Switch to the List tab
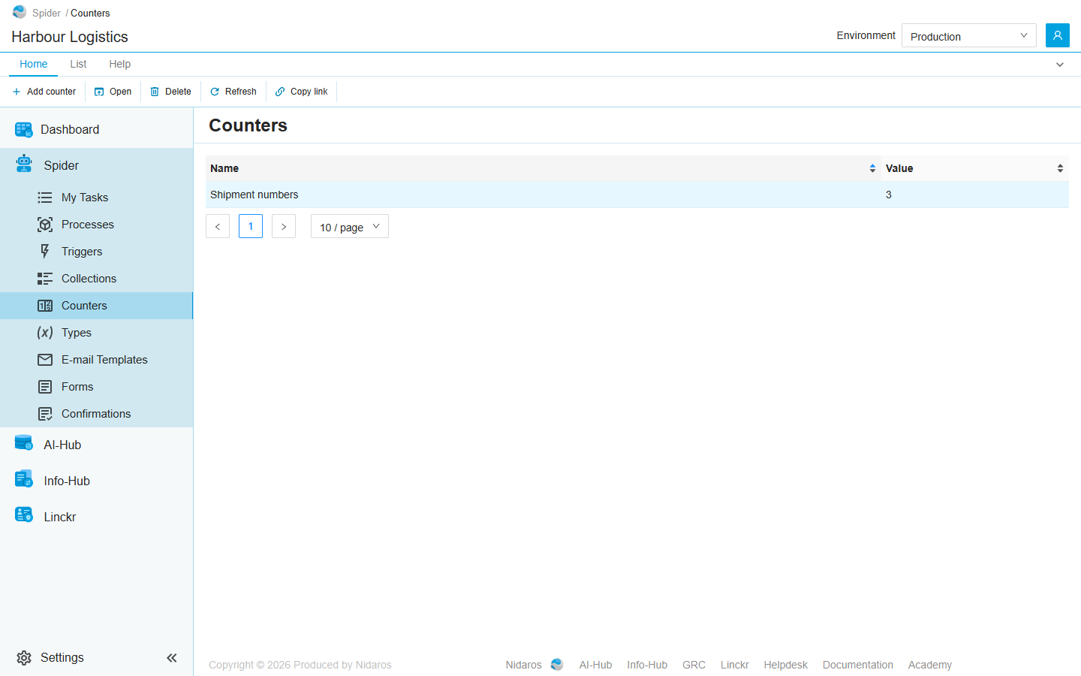1081x676 pixels. pos(78,64)
